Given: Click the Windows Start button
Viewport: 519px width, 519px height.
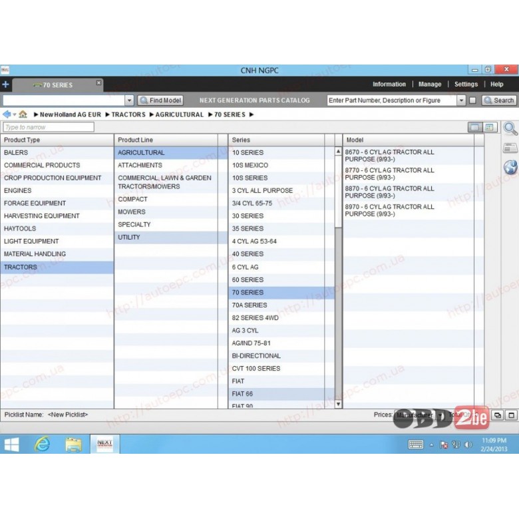Looking at the screenshot, I should (11, 444).
